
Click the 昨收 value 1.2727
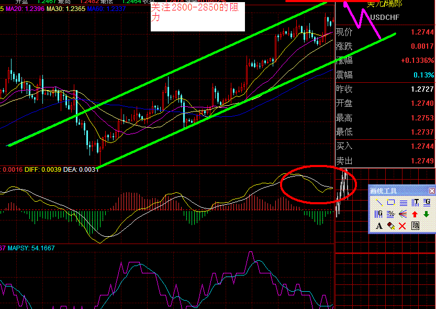(x=422, y=89)
